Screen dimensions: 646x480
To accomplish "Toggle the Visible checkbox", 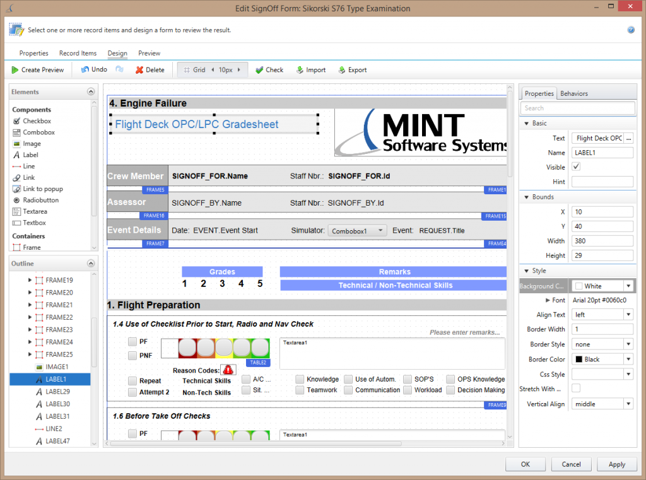I will point(576,167).
